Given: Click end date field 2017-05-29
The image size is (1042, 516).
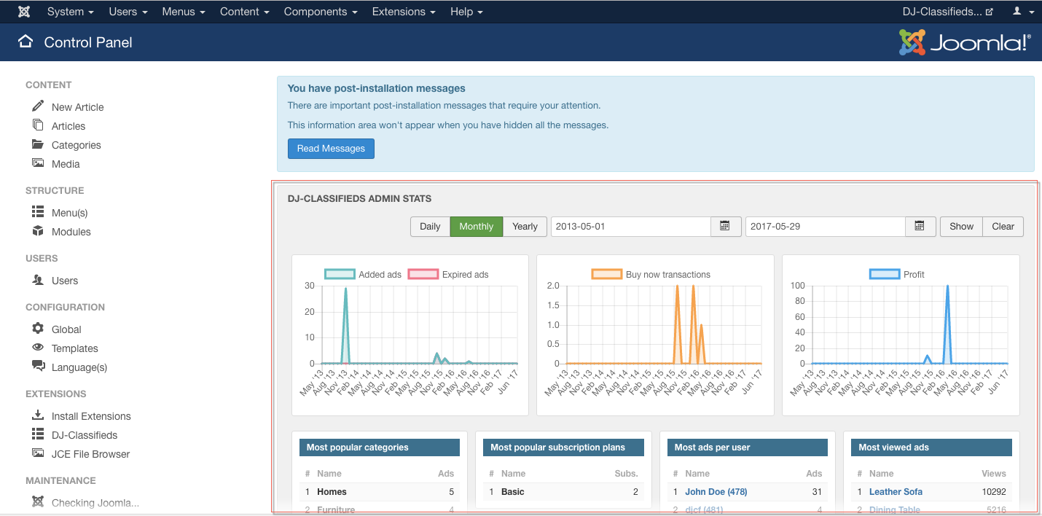Looking at the screenshot, I should [x=826, y=227].
